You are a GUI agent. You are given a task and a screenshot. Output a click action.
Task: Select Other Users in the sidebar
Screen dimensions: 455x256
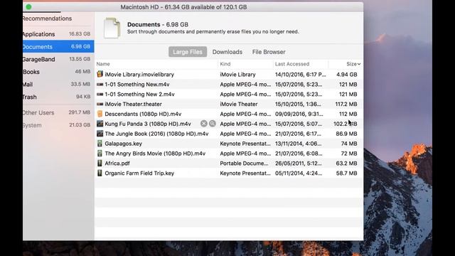(58, 112)
